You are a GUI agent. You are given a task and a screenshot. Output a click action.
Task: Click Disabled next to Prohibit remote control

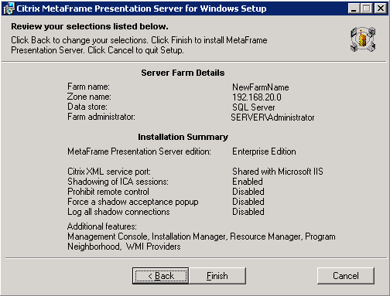(248, 192)
